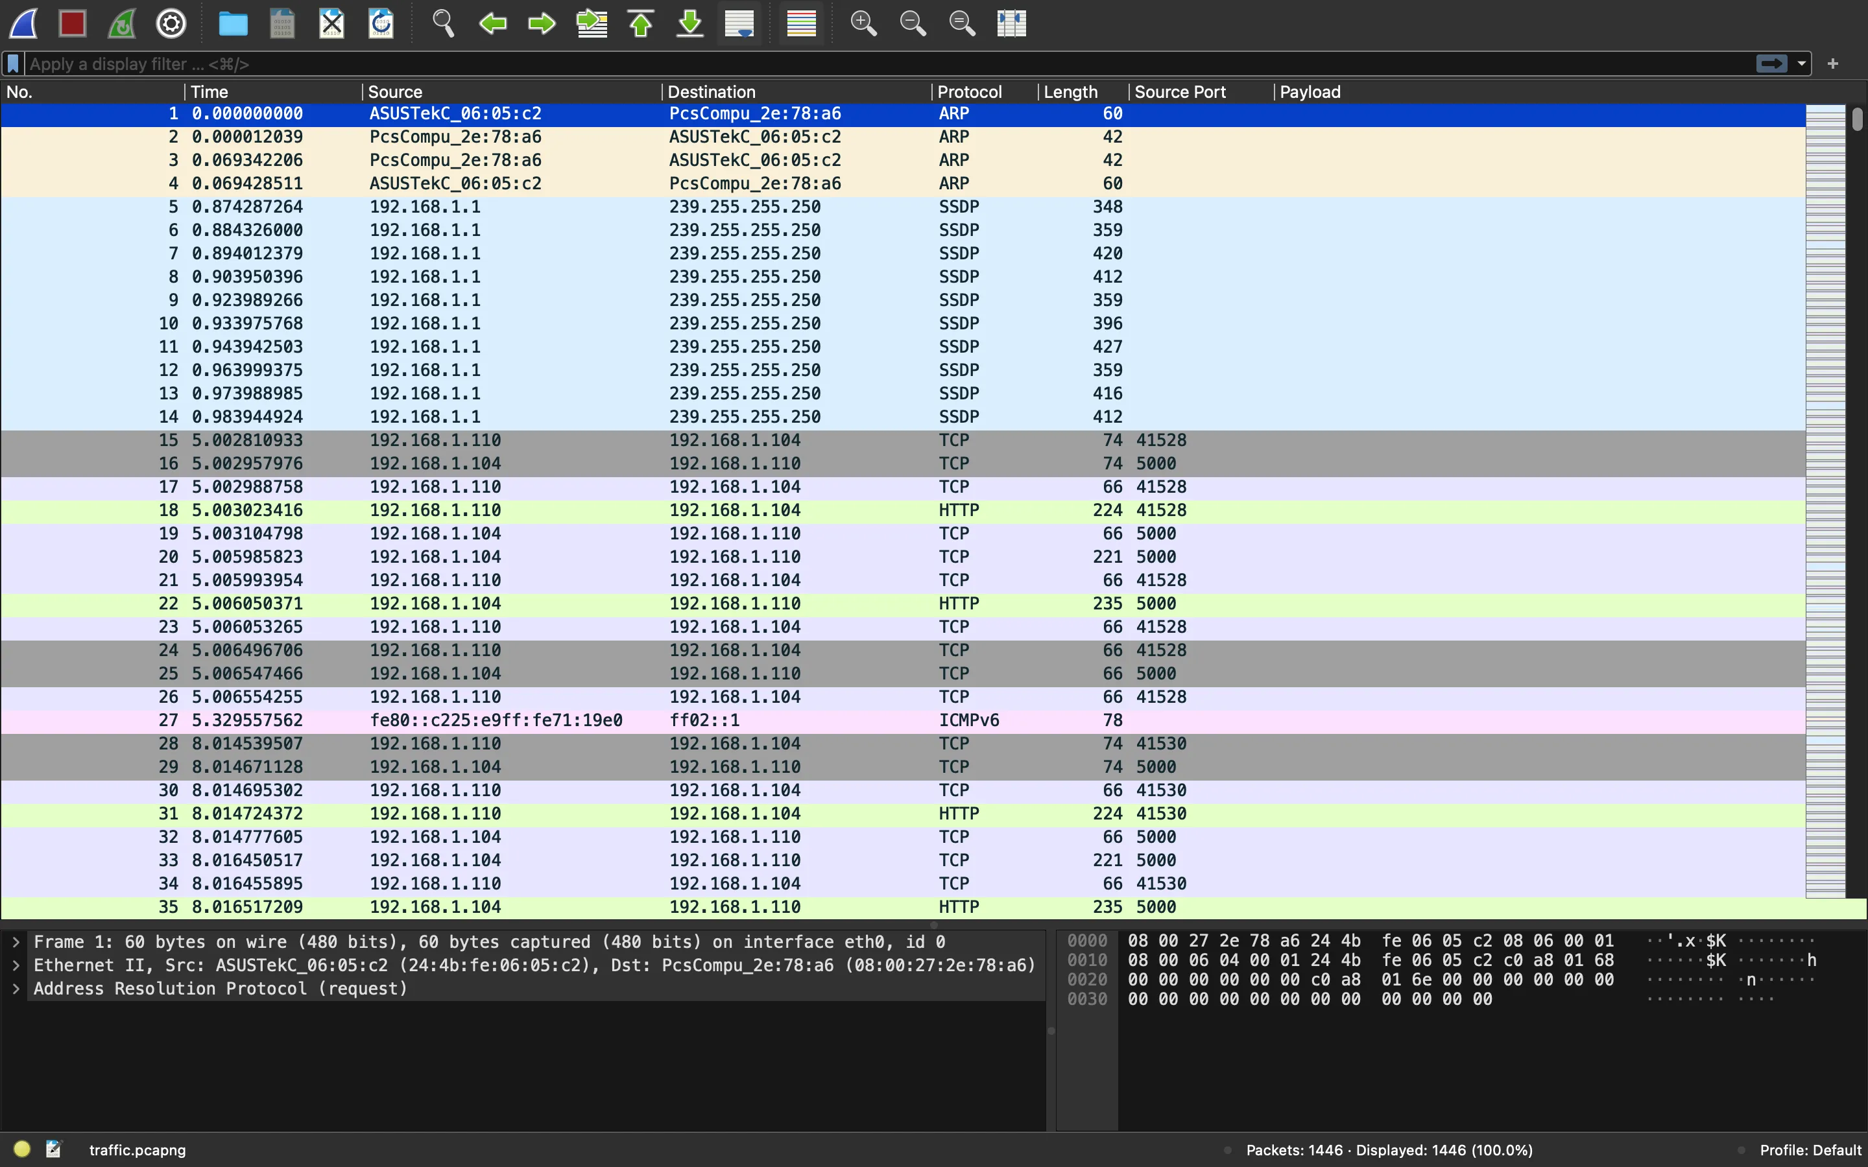Sort by the Source Port column header
Image resolution: width=1868 pixels, height=1167 pixels.
click(1201, 92)
